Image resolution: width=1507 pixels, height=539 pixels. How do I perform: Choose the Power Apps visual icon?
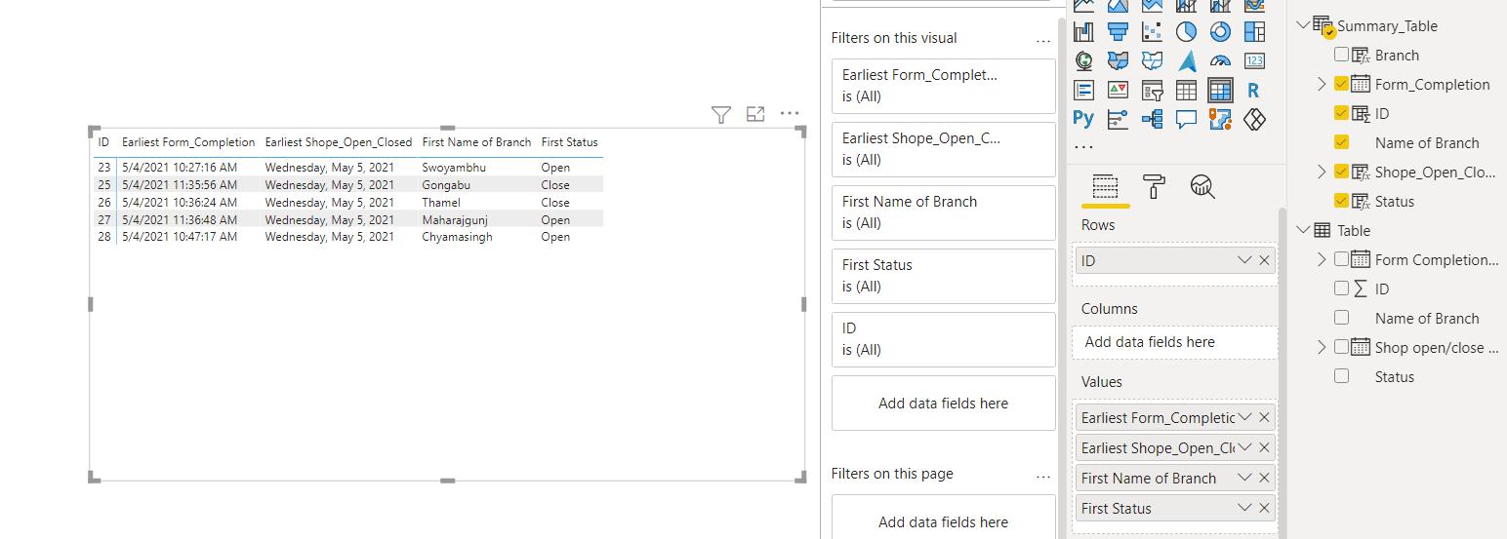tap(1254, 119)
